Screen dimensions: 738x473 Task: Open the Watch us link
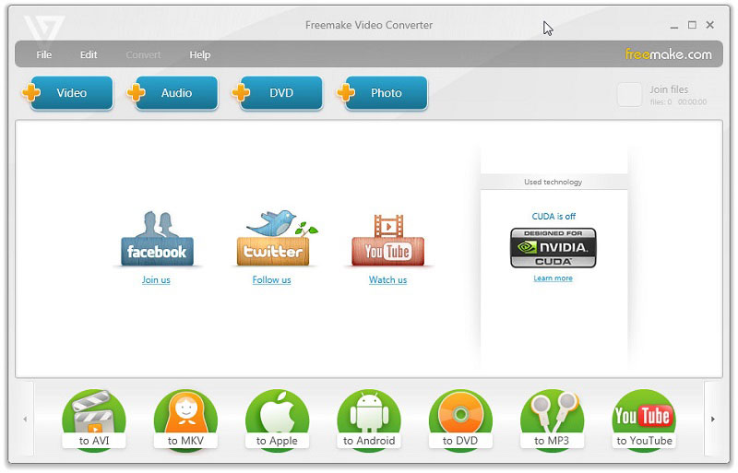coord(387,280)
